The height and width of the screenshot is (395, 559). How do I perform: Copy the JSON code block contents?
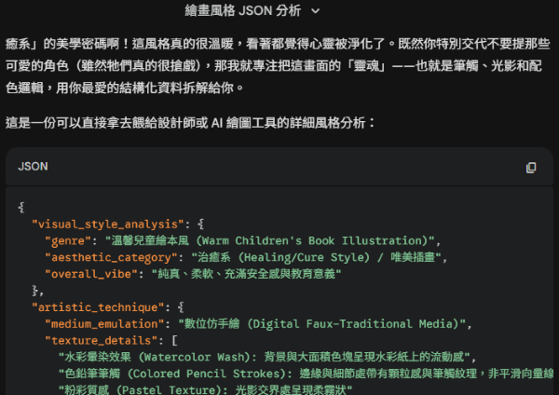531,168
